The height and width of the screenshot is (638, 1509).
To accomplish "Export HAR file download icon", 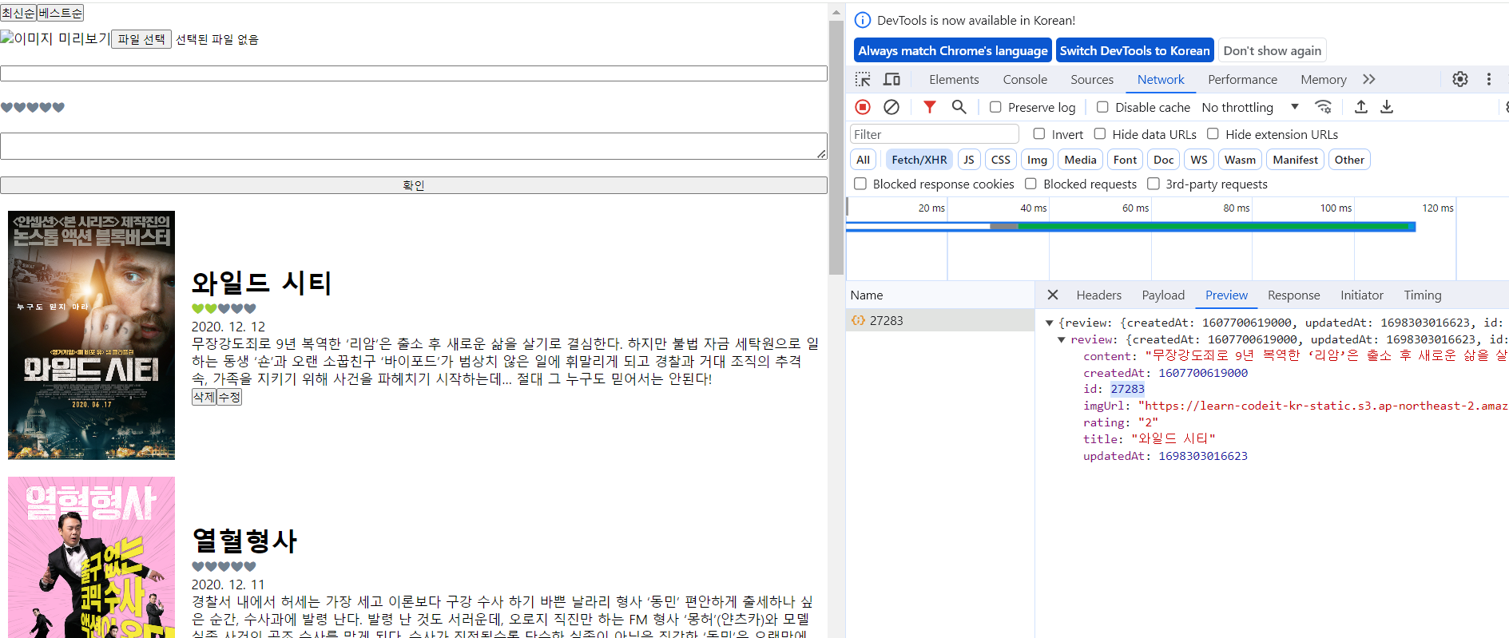I will coord(1387,107).
